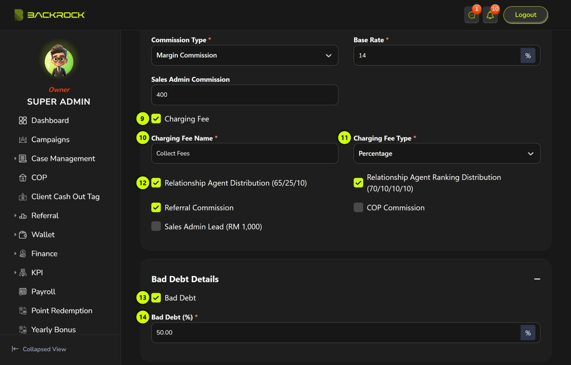Click the Finance sidebar icon
Viewport: 571px width, 365px height.
pyautogui.click(x=23, y=254)
